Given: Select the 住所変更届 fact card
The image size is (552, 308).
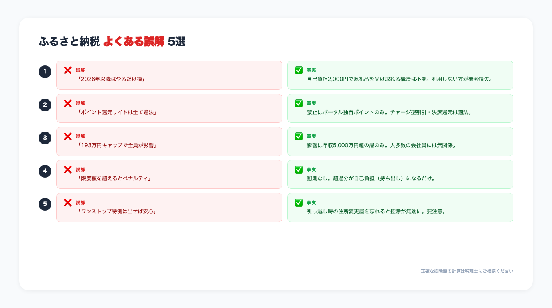Looking at the screenshot, I should [x=400, y=207].
